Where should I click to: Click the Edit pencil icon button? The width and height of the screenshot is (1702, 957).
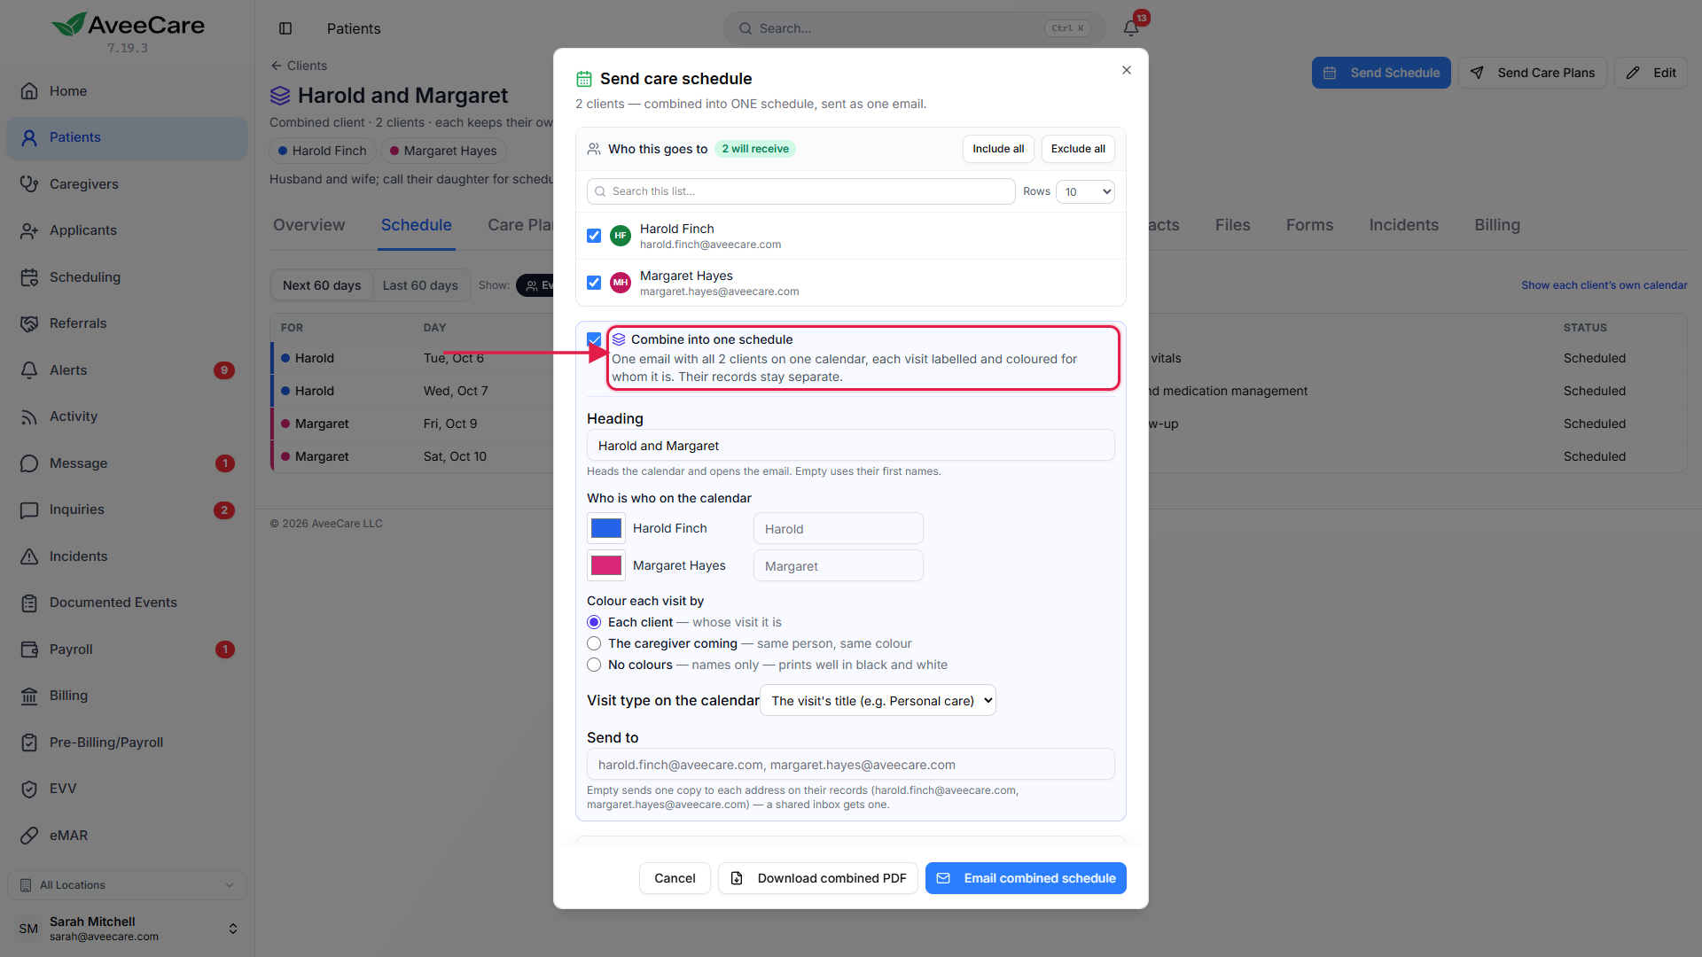pyautogui.click(x=1651, y=73)
